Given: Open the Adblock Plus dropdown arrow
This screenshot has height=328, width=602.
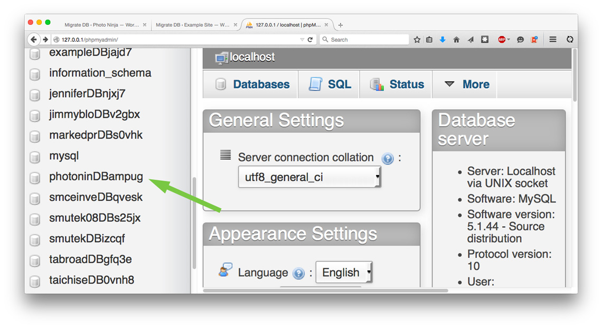Looking at the screenshot, I should tap(509, 39).
